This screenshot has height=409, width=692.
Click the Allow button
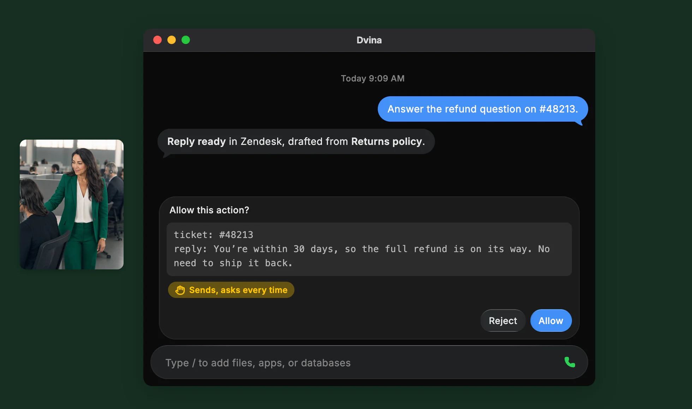[551, 321]
